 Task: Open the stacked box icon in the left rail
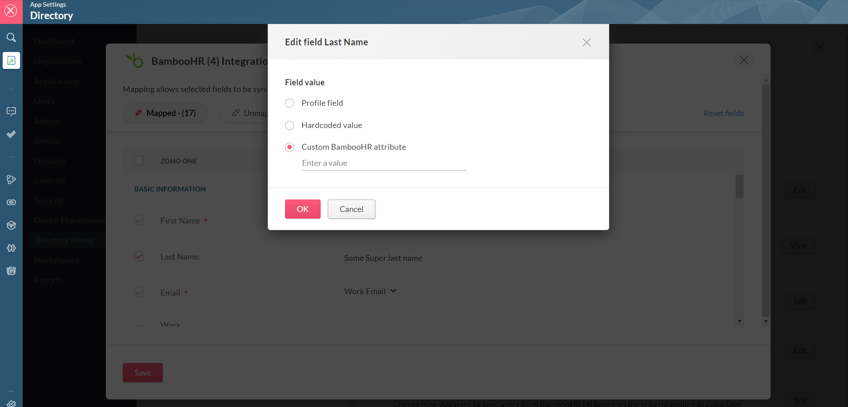coord(11,225)
